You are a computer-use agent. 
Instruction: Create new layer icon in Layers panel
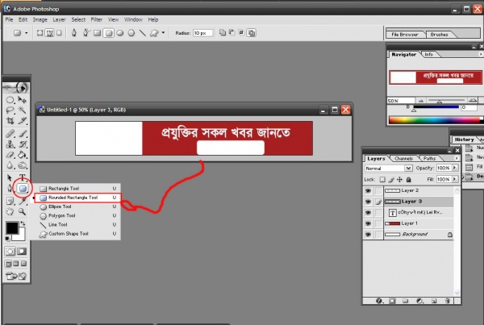[434, 301]
